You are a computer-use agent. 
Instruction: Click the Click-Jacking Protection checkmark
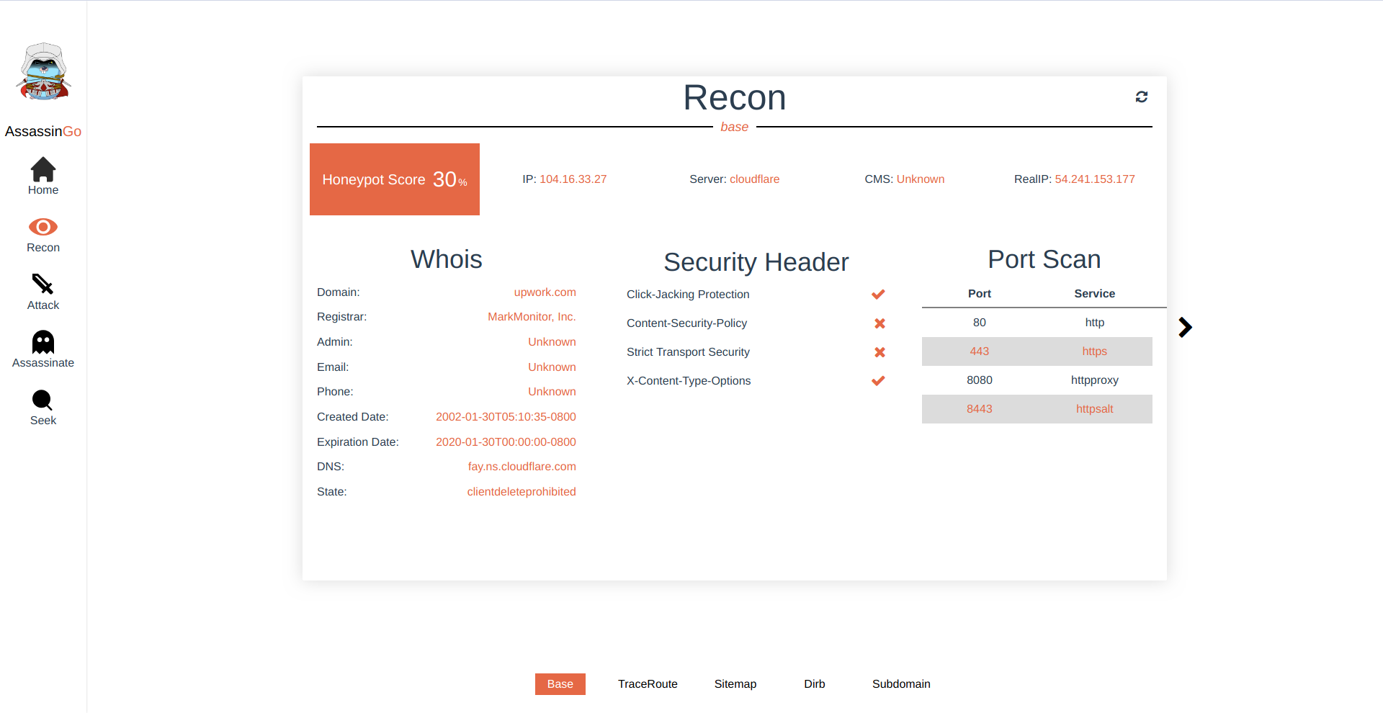878,295
